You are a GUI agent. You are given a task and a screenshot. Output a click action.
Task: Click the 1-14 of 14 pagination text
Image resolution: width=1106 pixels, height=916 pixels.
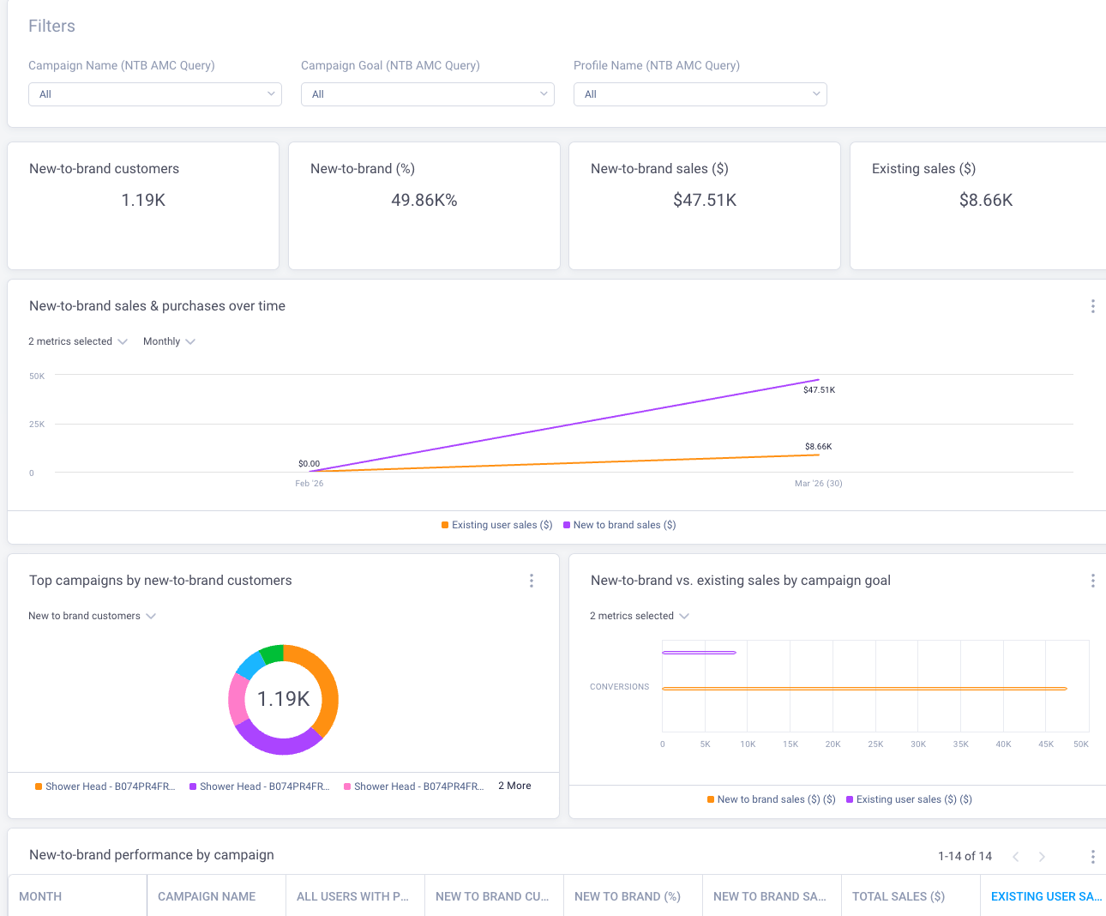coord(965,856)
